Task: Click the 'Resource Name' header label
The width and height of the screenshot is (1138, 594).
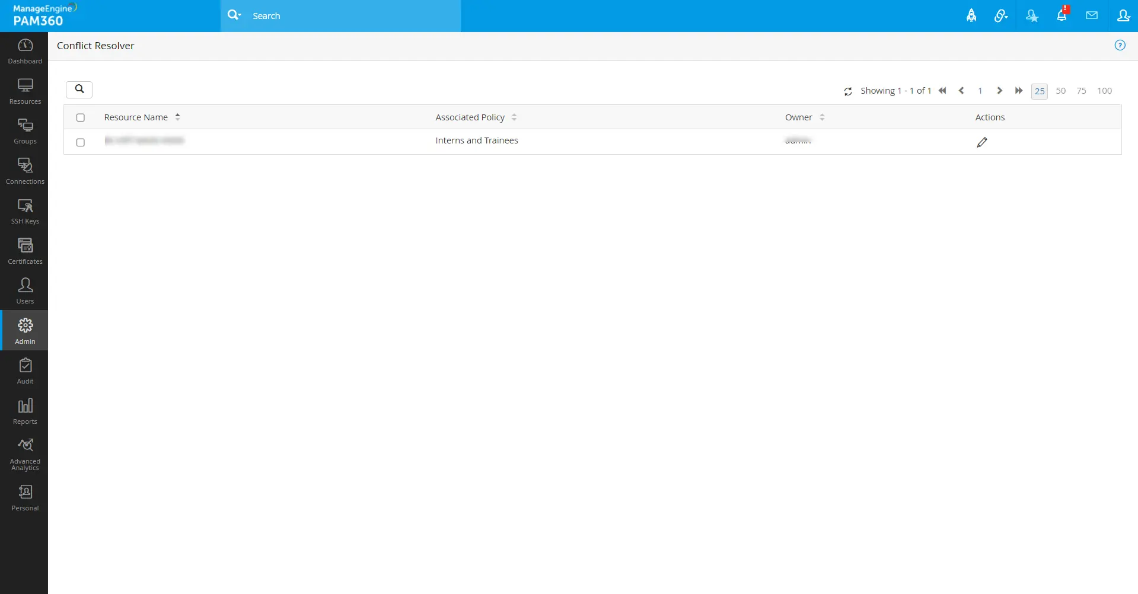Action: click(x=136, y=117)
